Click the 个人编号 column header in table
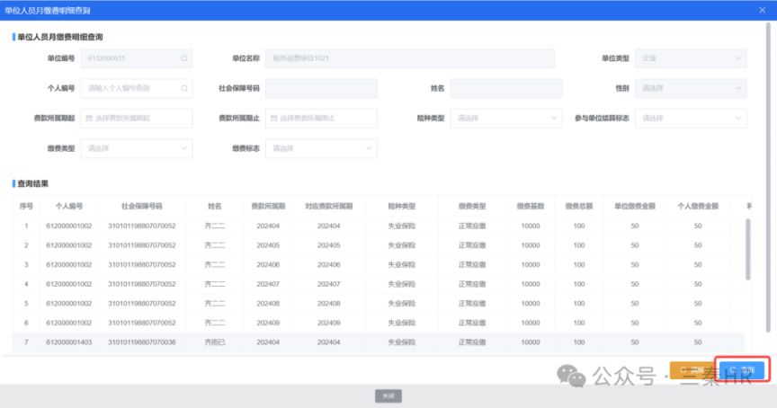The image size is (777, 408). [x=69, y=206]
